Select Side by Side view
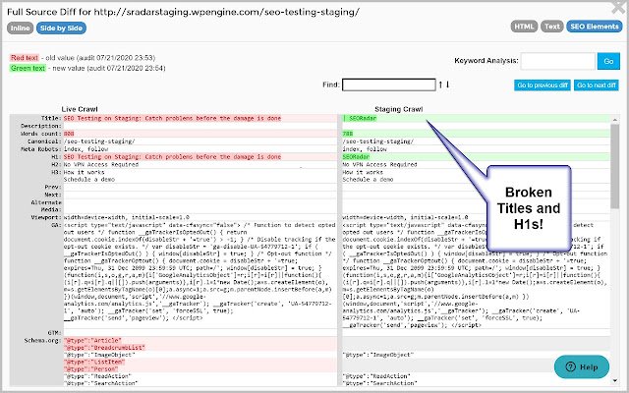This screenshot has height=393, width=629. click(61, 28)
